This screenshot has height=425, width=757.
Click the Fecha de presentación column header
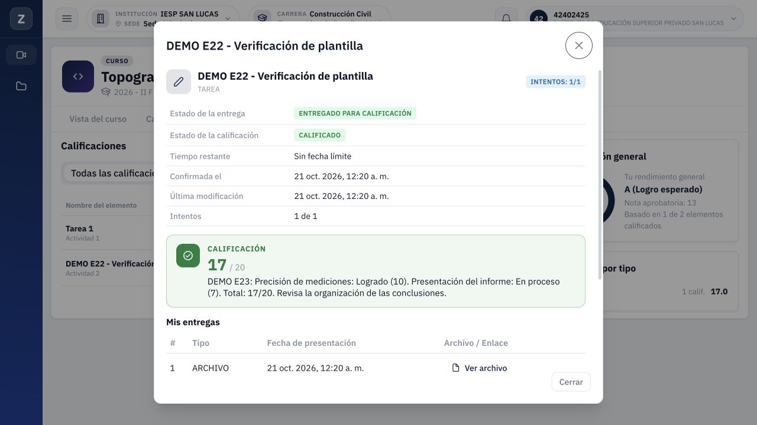[x=312, y=343]
